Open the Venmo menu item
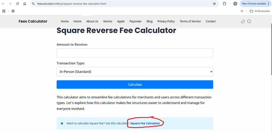272x133 pixels. (108, 21)
